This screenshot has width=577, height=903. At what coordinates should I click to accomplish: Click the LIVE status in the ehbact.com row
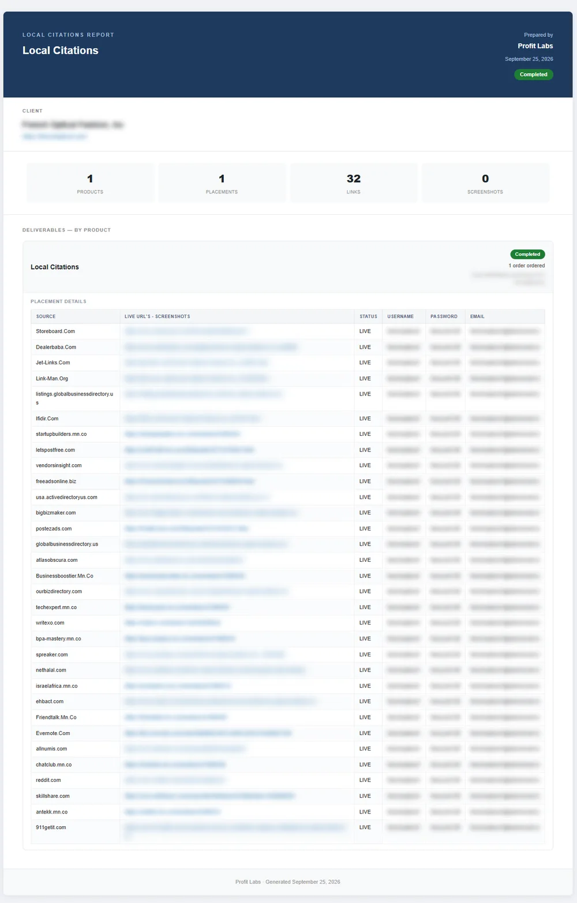(365, 701)
